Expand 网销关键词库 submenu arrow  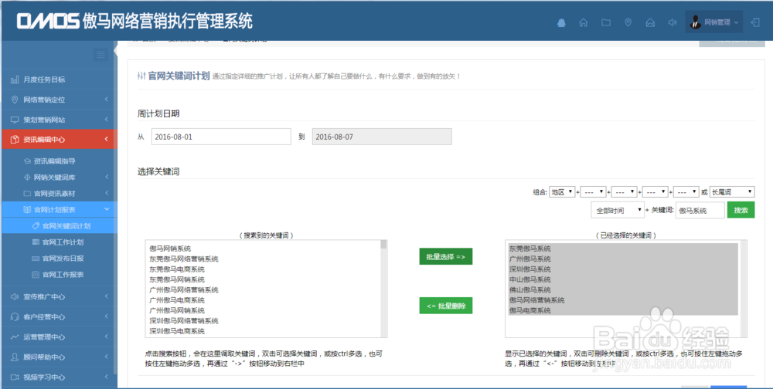pos(107,178)
